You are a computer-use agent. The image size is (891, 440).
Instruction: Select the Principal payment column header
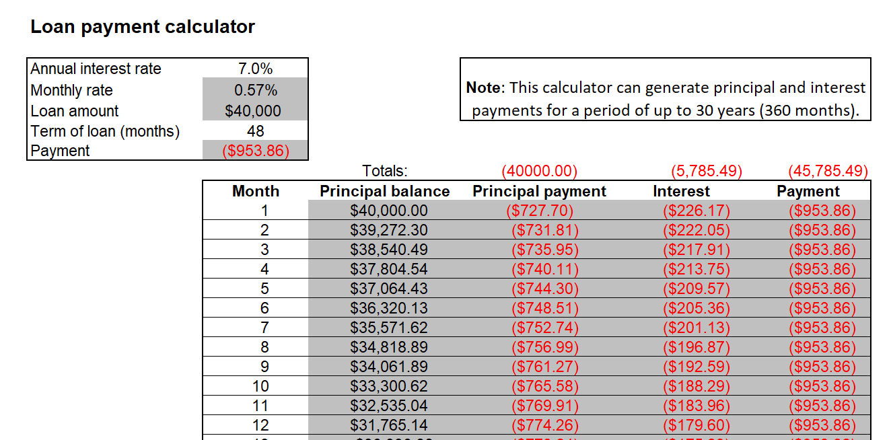539,191
